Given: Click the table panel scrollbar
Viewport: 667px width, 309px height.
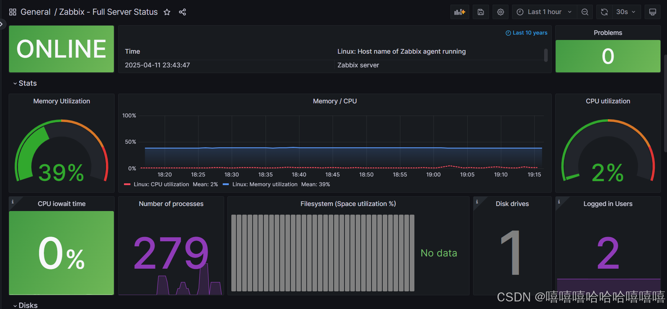Looking at the screenshot, I should pyautogui.click(x=546, y=55).
